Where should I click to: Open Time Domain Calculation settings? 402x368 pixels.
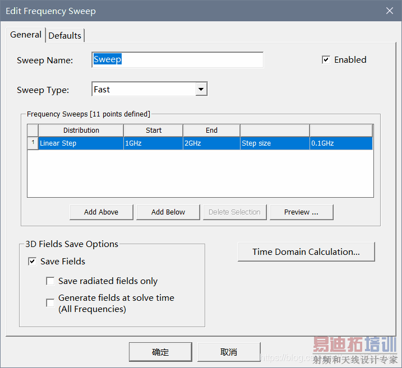(x=306, y=251)
